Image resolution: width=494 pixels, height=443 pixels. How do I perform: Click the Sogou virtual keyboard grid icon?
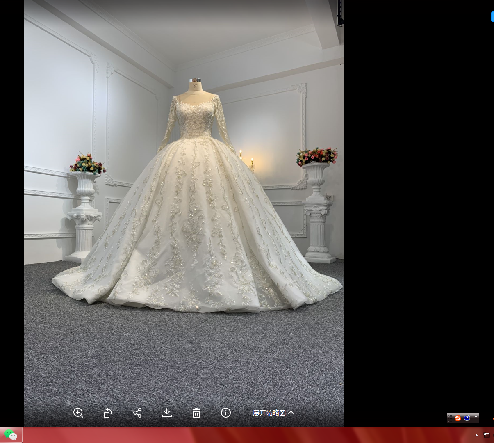tap(450, 418)
